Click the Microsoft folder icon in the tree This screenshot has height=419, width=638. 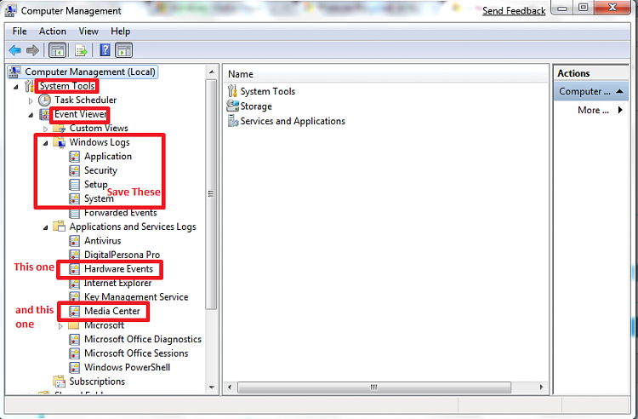coord(73,325)
